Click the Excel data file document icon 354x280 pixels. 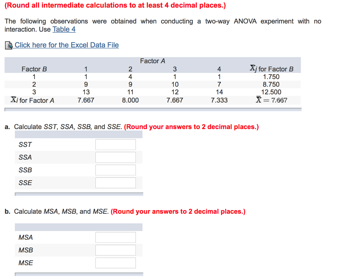pos(8,45)
